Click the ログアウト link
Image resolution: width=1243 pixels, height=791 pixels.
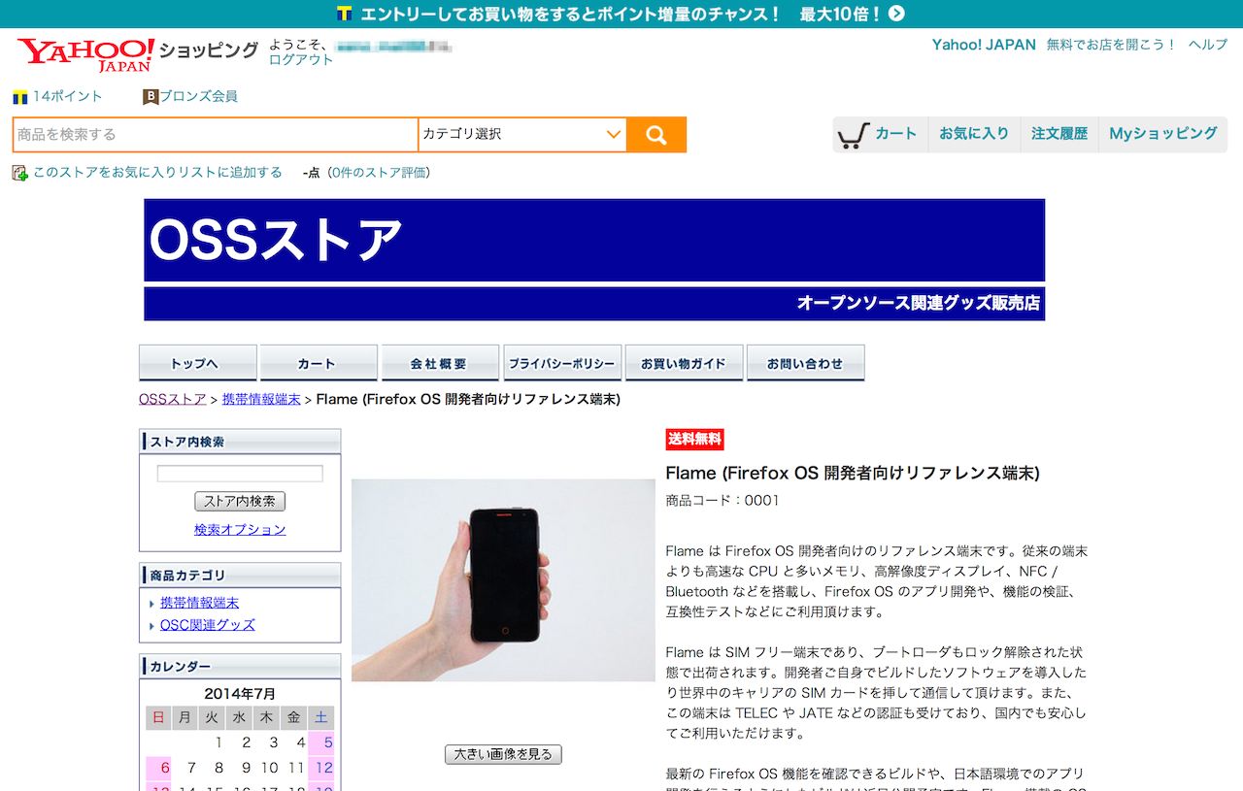(x=301, y=60)
